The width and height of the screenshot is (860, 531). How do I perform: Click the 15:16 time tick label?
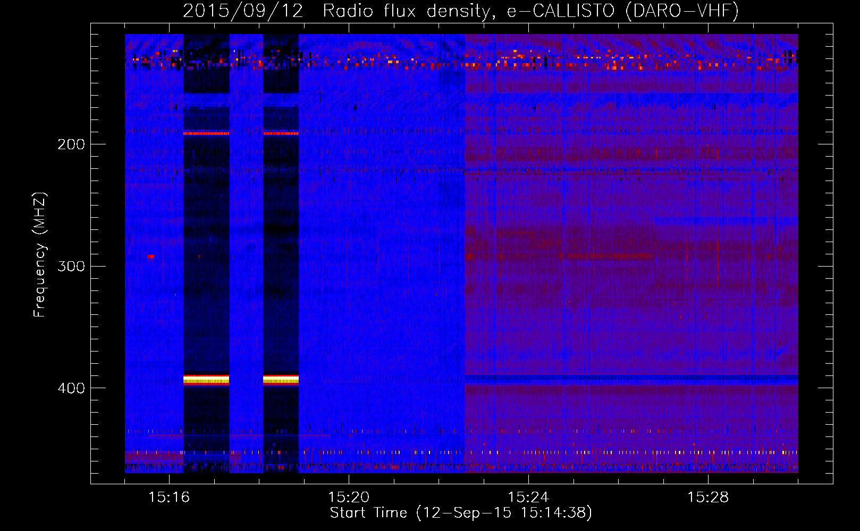coord(169,498)
